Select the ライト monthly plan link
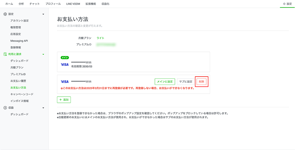 coord(100,38)
